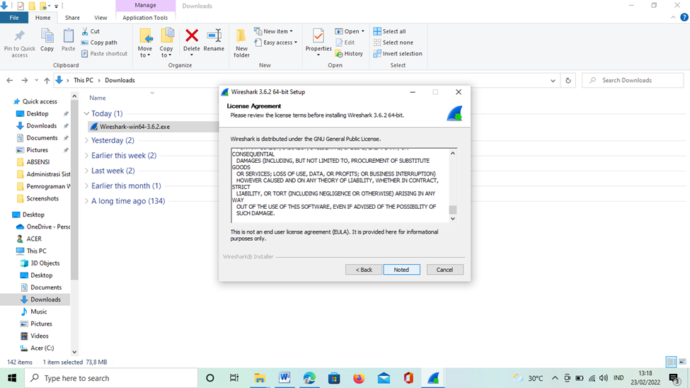The image size is (690, 388).
Task: Click the Manage contextual tab
Action: click(145, 6)
